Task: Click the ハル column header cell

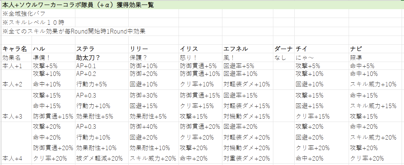Action: (x=38, y=49)
